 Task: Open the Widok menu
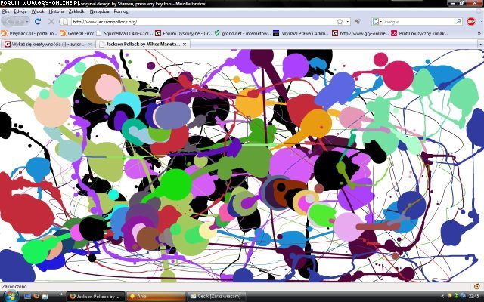coord(38,11)
